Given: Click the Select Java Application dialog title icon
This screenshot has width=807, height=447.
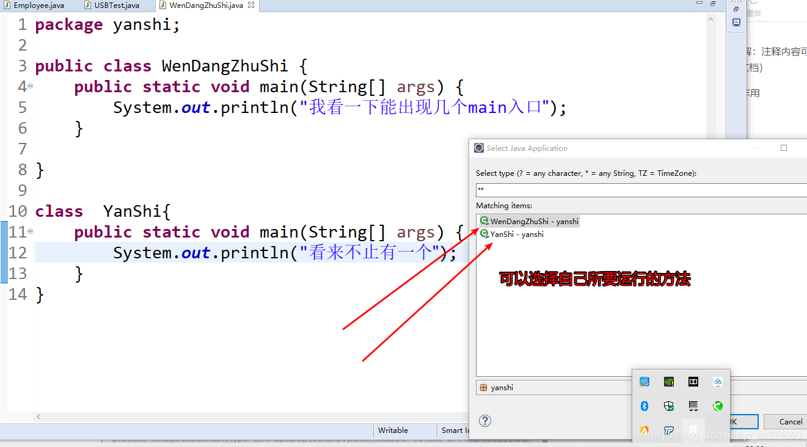Looking at the screenshot, I should [x=479, y=148].
